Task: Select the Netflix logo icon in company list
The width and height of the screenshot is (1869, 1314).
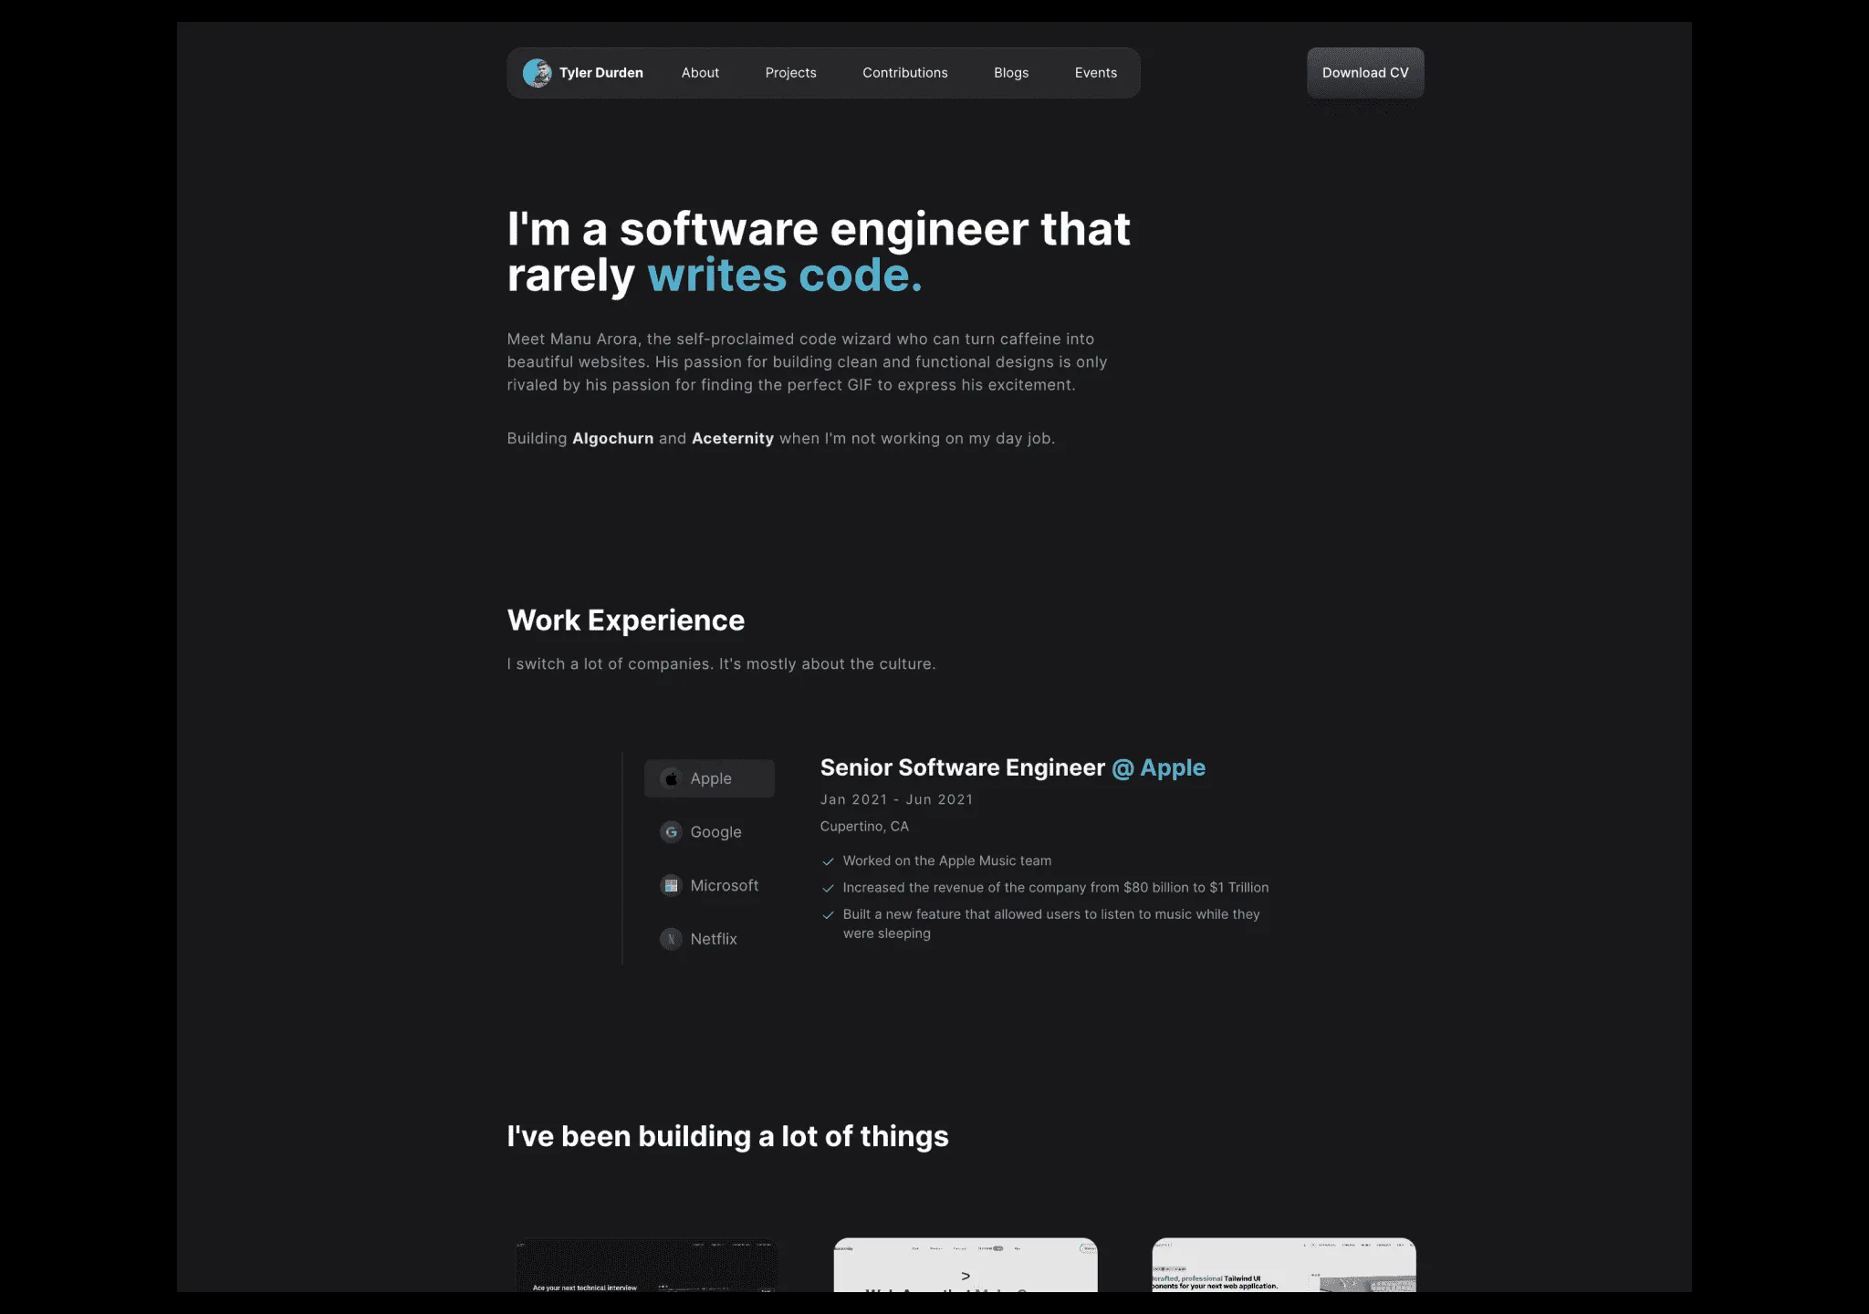Action: tap(672, 938)
